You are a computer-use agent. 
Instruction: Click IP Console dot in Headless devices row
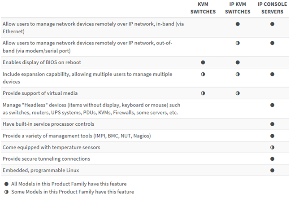tap(272, 105)
